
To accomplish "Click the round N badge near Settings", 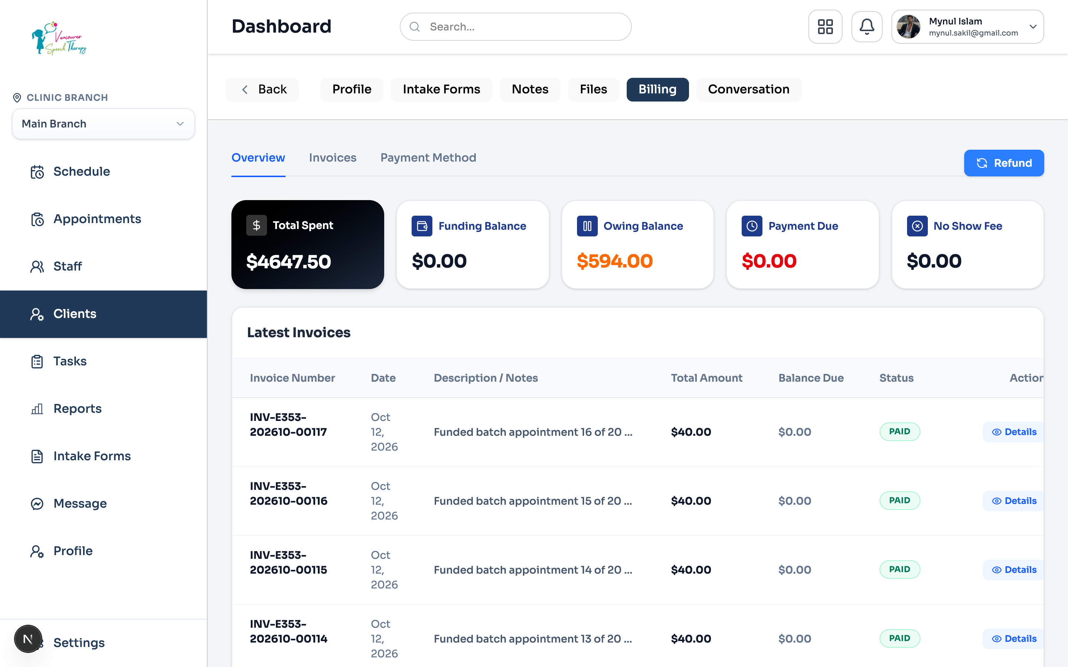I will click(28, 639).
